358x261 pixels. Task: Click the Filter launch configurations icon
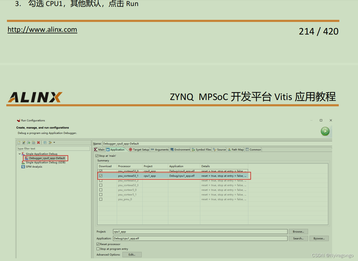pyautogui.click(x=50, y=142)
